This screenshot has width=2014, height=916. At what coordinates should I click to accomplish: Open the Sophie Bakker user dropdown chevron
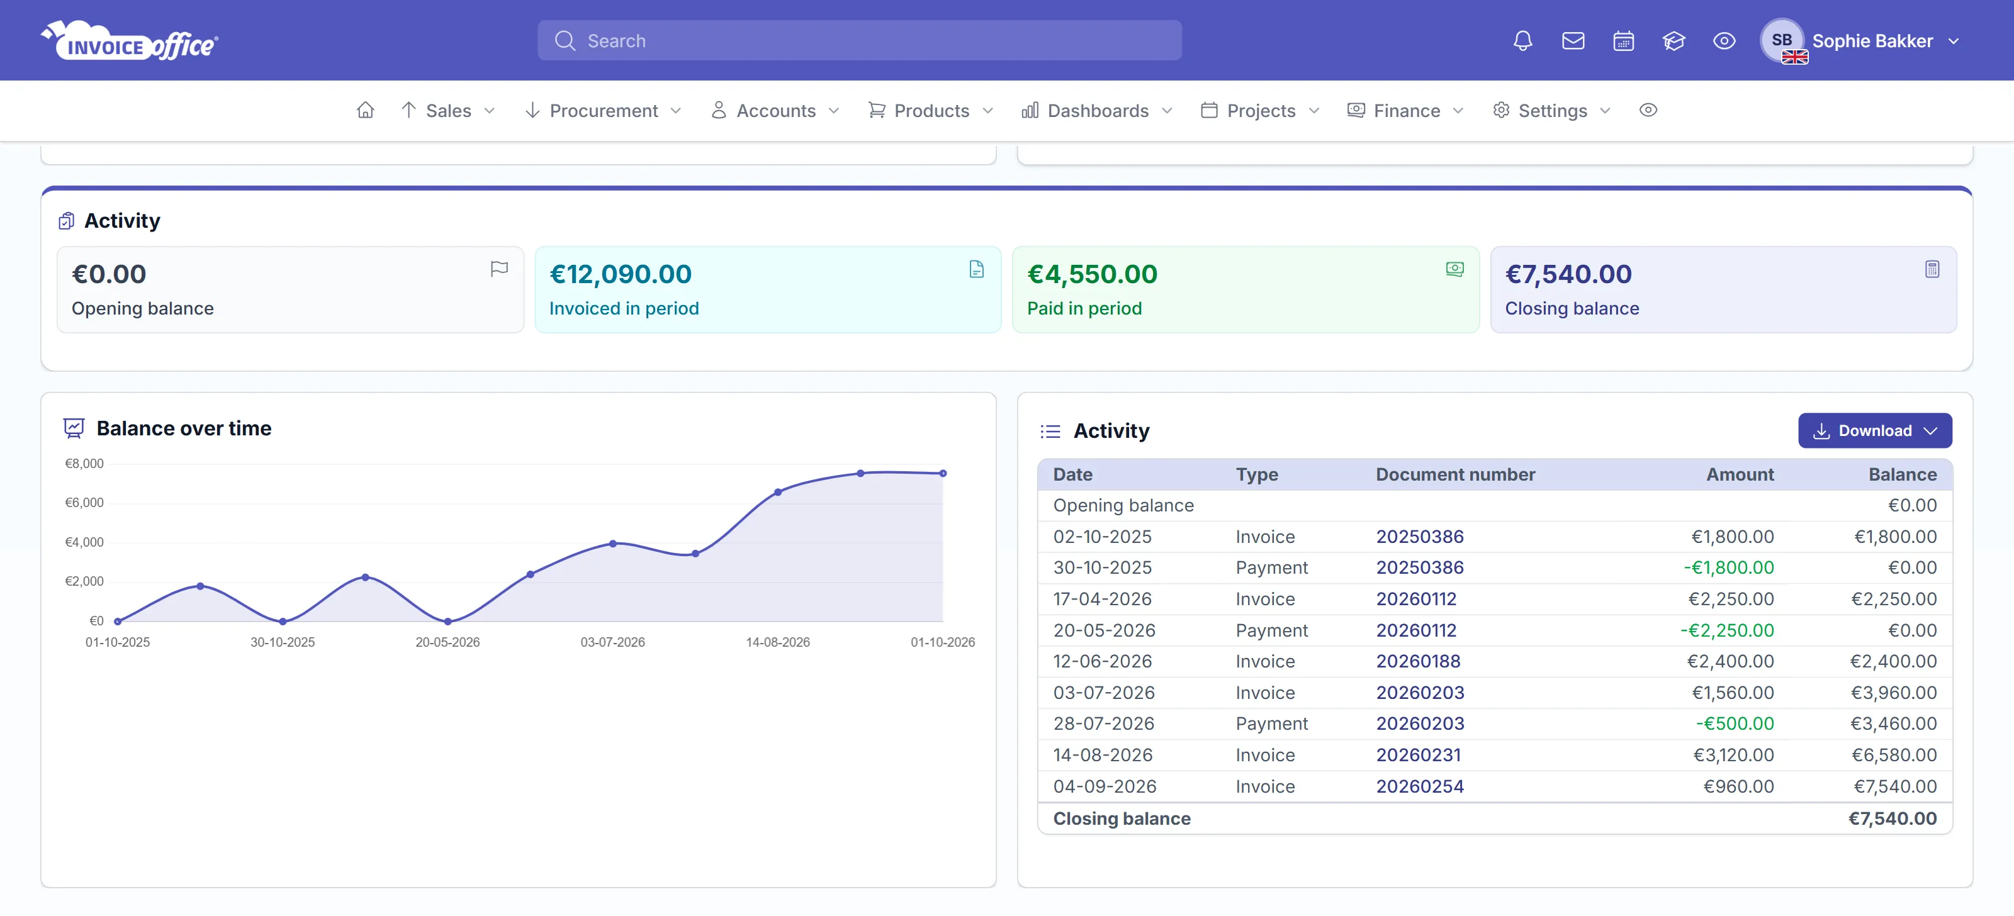1954,41
